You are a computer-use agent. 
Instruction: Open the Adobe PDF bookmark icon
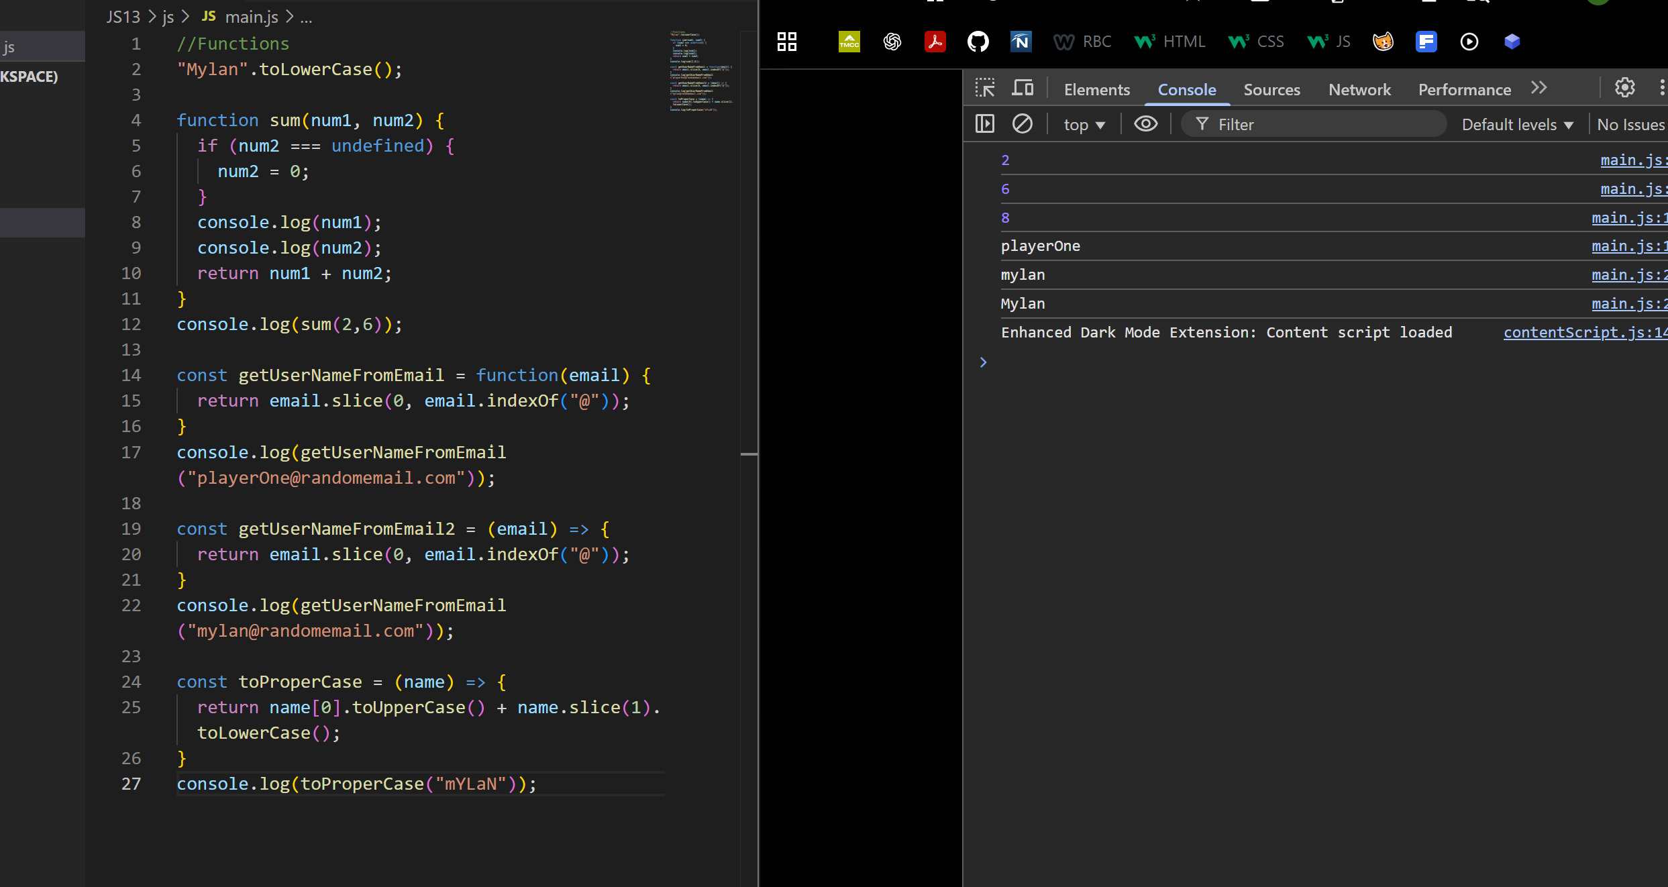935,42
